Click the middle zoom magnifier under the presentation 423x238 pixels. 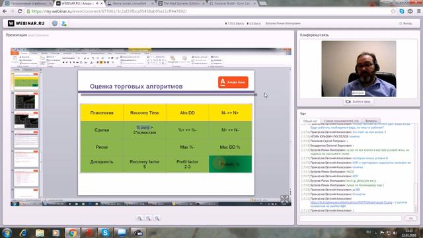point(148,218)
